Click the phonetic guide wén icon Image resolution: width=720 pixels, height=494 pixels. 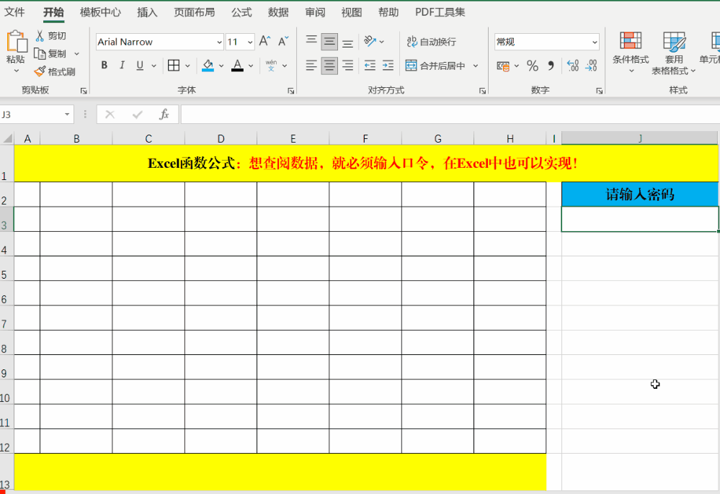pyautogui.click(x=272, y=66)
